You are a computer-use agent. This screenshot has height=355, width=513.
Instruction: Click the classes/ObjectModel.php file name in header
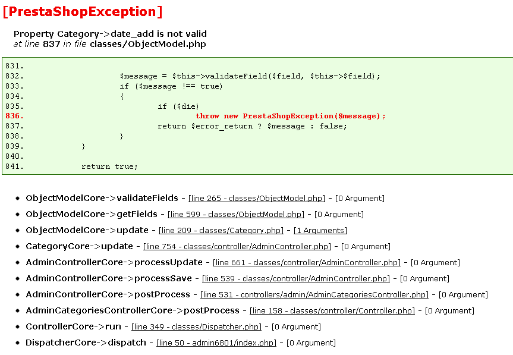click(x=148, y=44)
